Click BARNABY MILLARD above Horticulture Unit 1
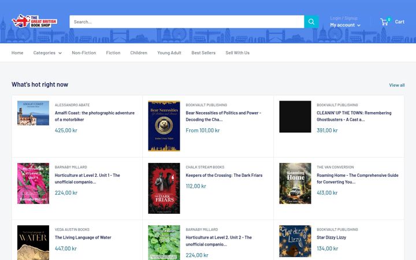The width and height of the screenshot is (416, 260). tap(71, 167)
